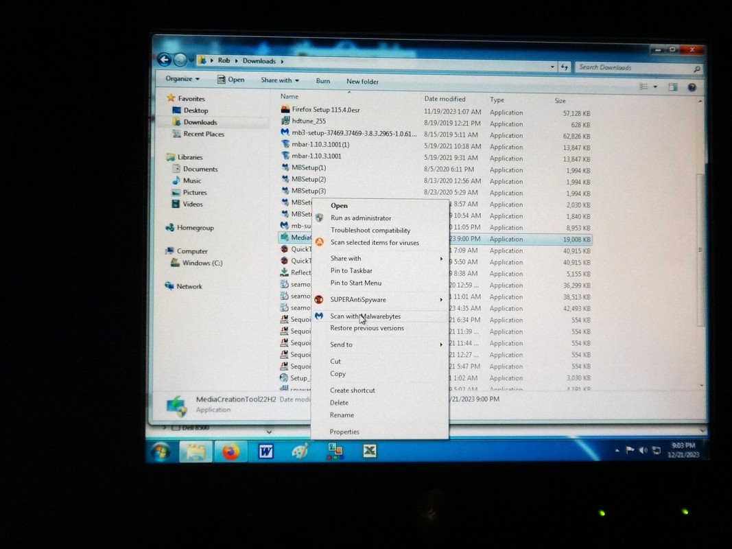The width and height of the screenshot is (732, 549).
Task: Click Malwarebytes icon in context menu
Action: click(319, 316)
